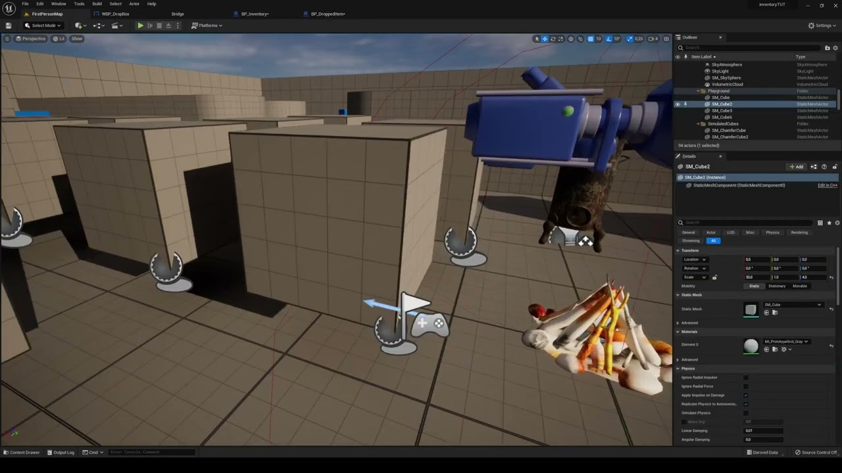Image resolution: width=842 pixels, height=473 pixels.
Task: Uncheck Apply Impulse on Damage
Action: click(x=746, y=395)
